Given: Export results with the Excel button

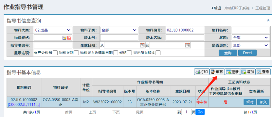Looking at the screenshot, I should (247, 53).
